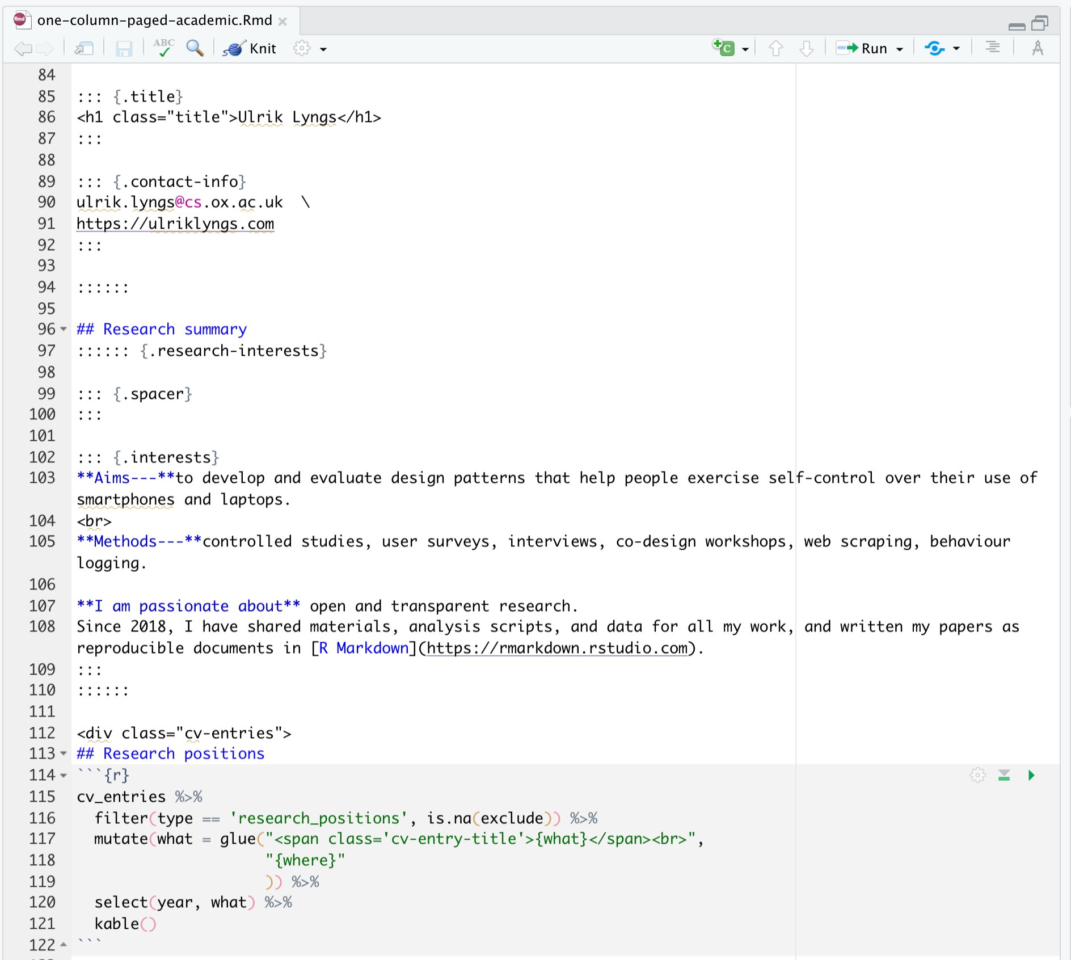Image resolution: width=1071 pixels, height=960 pixels.
Task: Open Find and Replace with the magnifier icon
Action: point(195,48)
